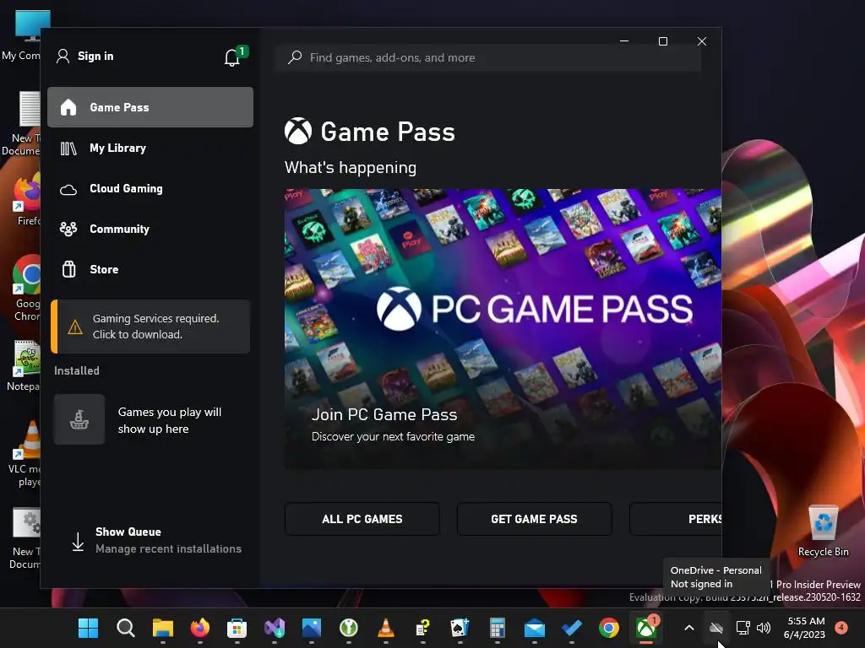Click the installed games placeholder tile icon
The width and height of the screenshot is (865, 648).
pyautogui.click(x=79, y=420)
